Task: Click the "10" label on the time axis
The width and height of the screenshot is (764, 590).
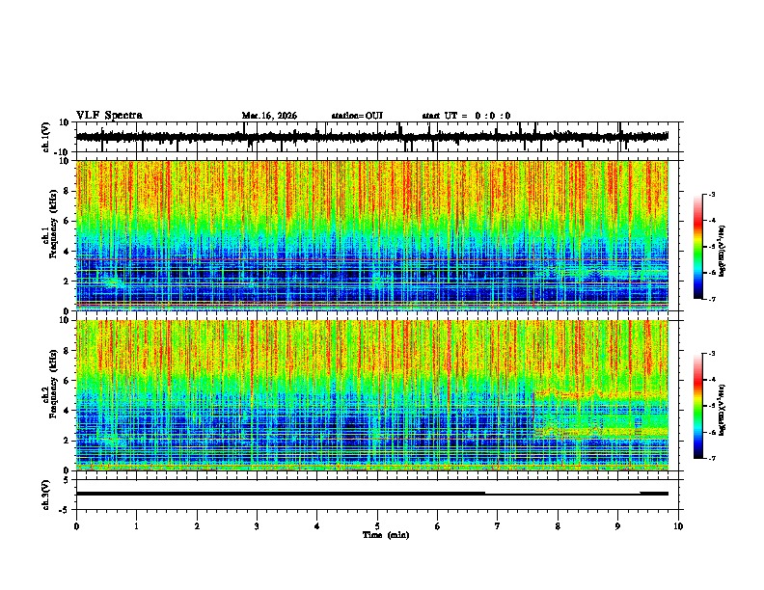Action: [x=678, y=526]
